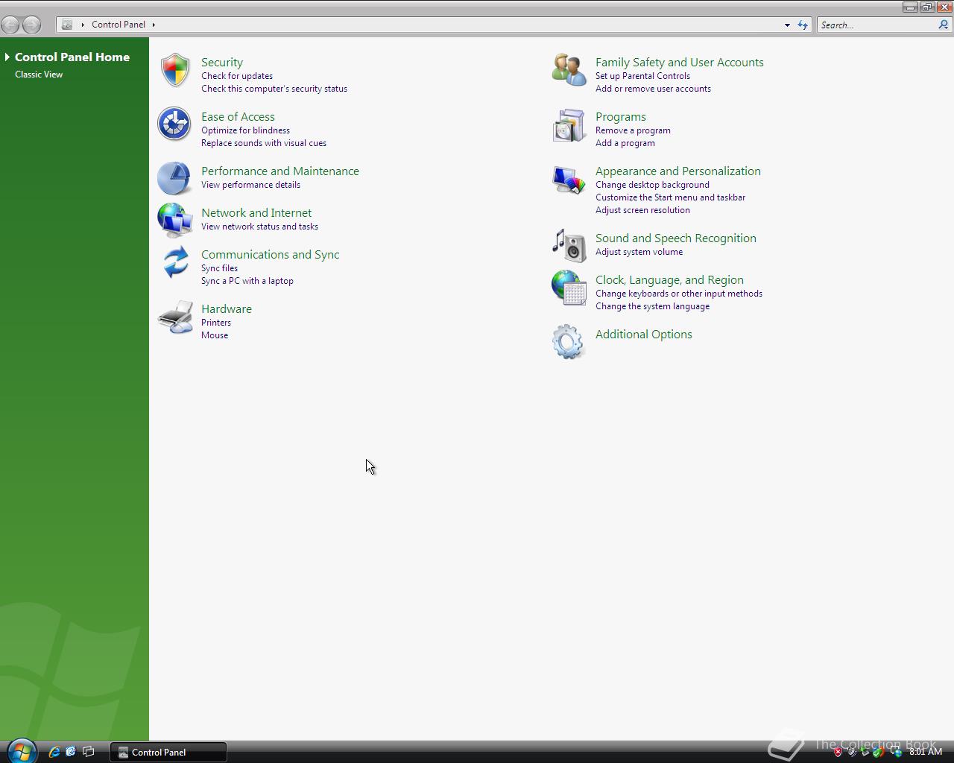Open Performance and Maintenance heading link

[x=280, y=171]
